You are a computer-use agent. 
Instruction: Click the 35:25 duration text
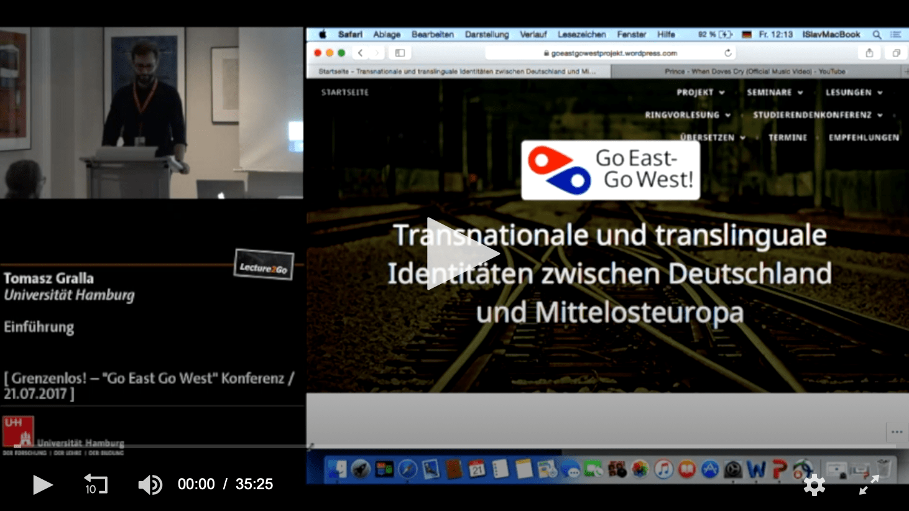pyautogui.click(x=254, y=484)
